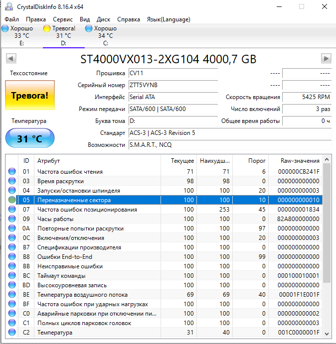Click the power-on count value 3 раз
Screen dimensions: 336x344
[x=307, y=109]
